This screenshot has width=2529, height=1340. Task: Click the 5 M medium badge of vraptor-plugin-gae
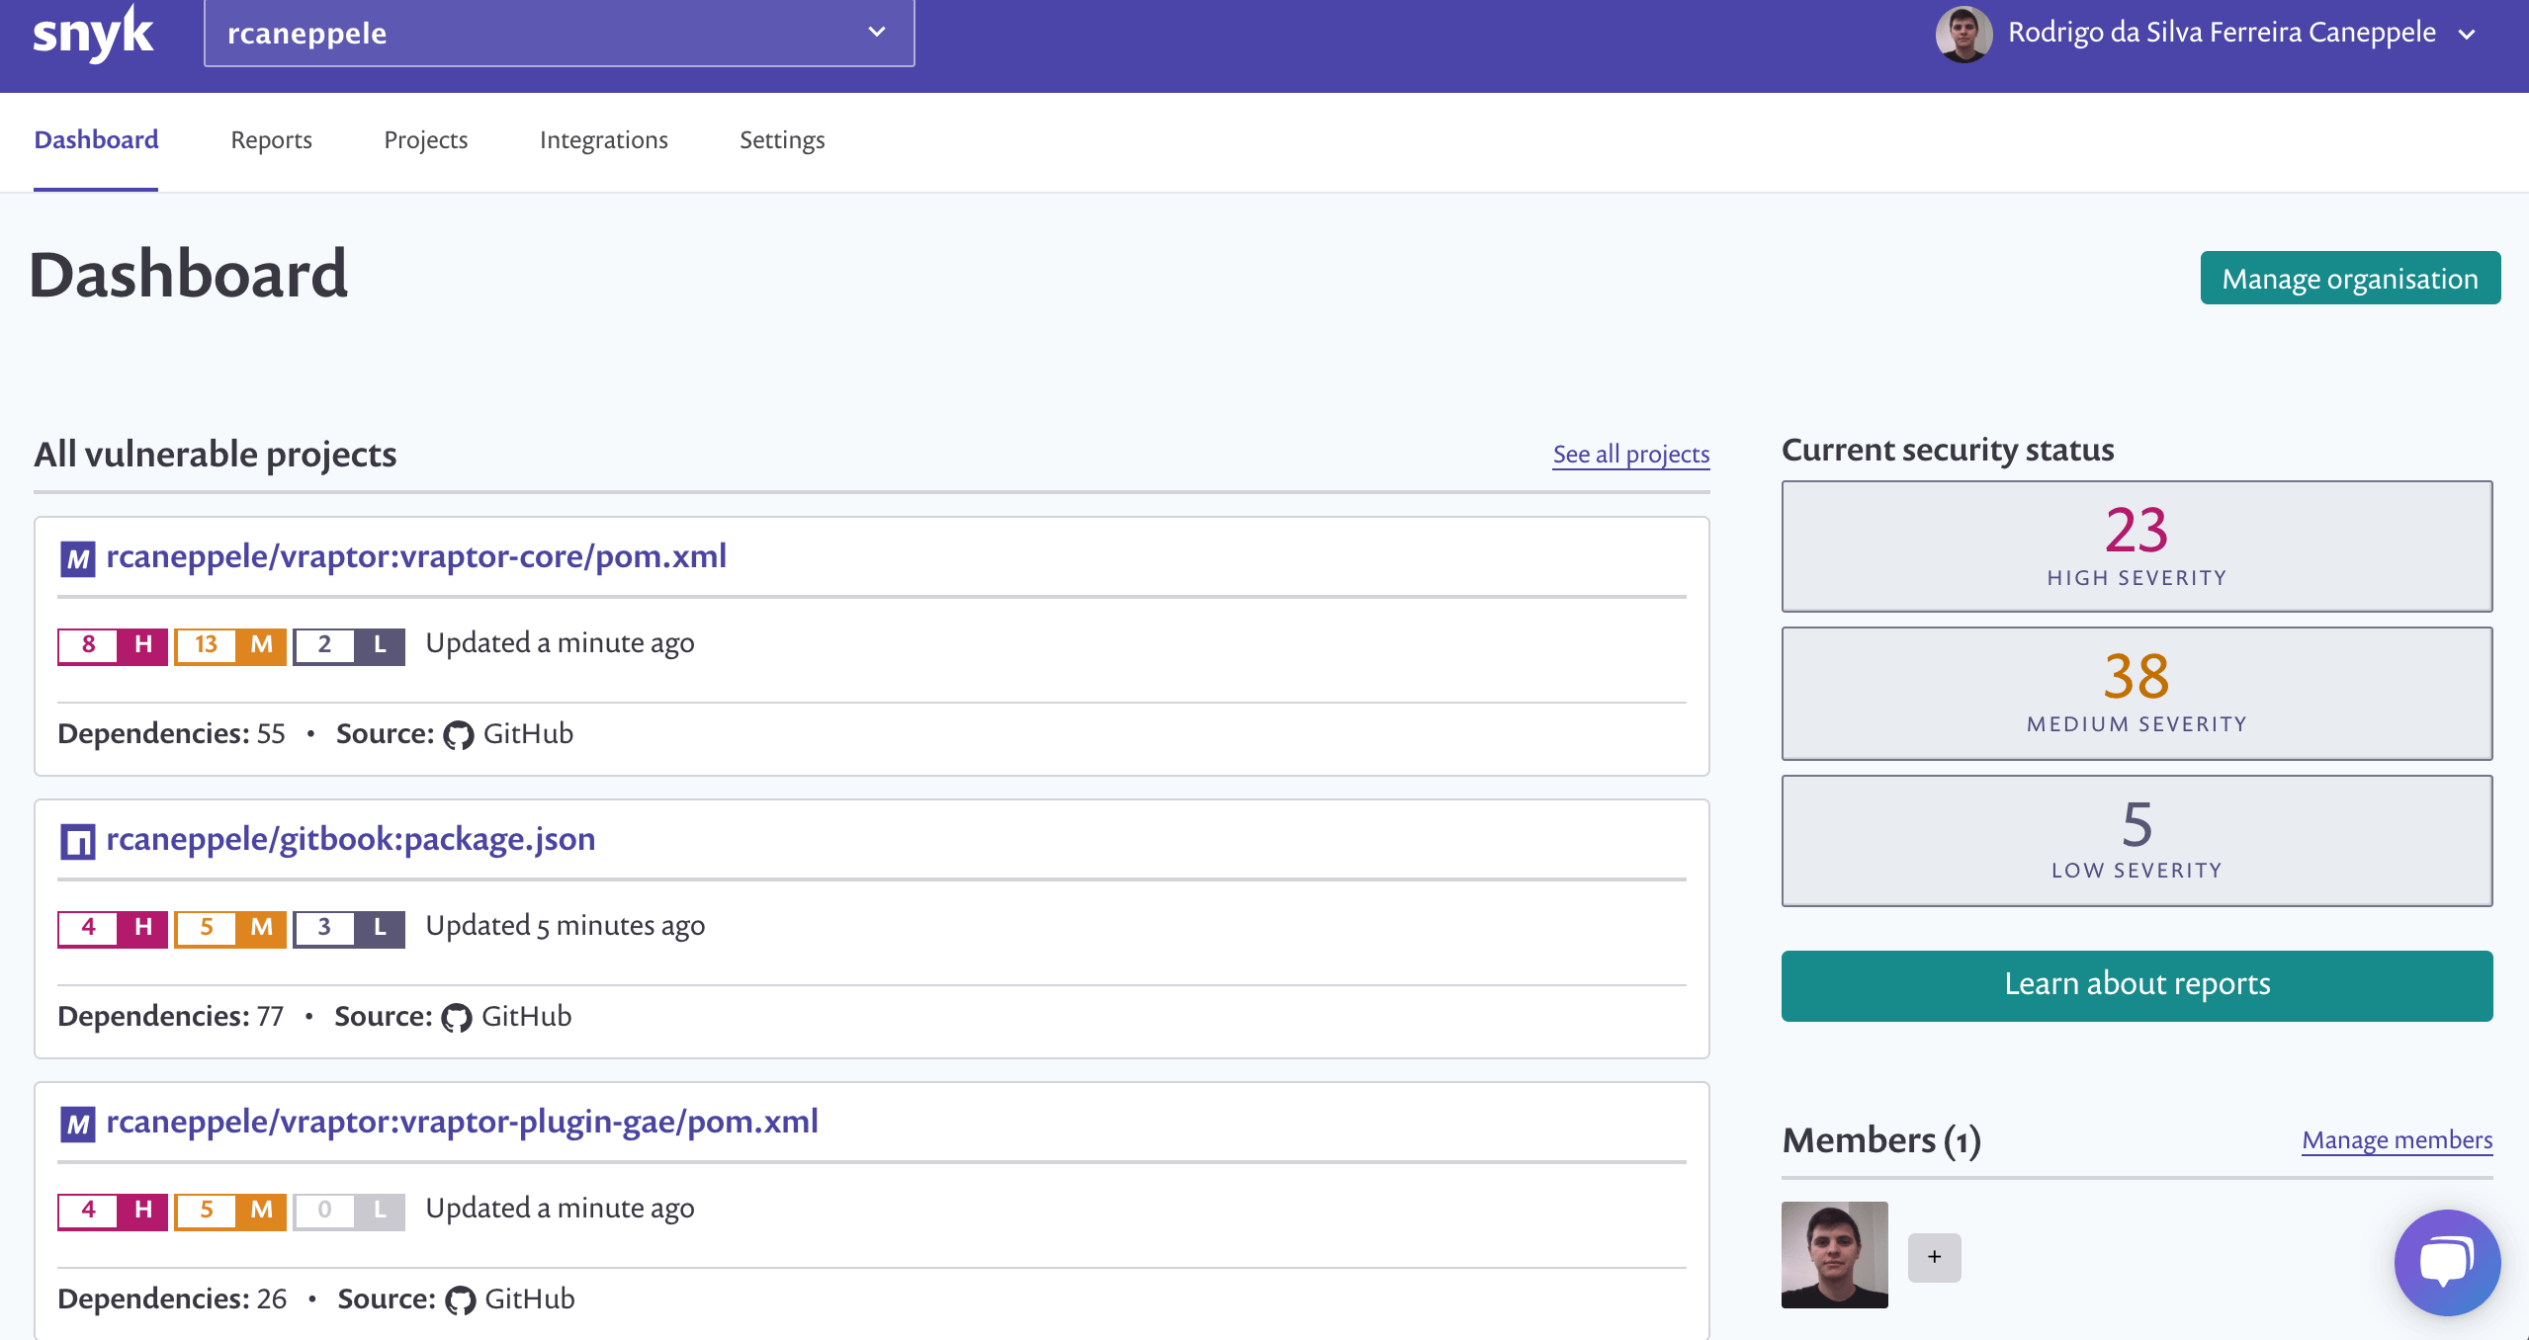230,1212
